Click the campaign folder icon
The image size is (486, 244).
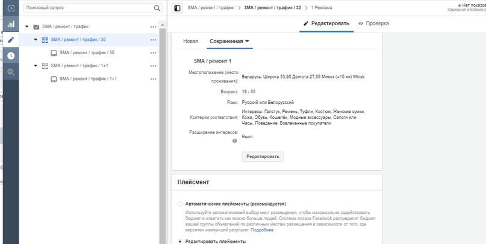click(36, 27)
